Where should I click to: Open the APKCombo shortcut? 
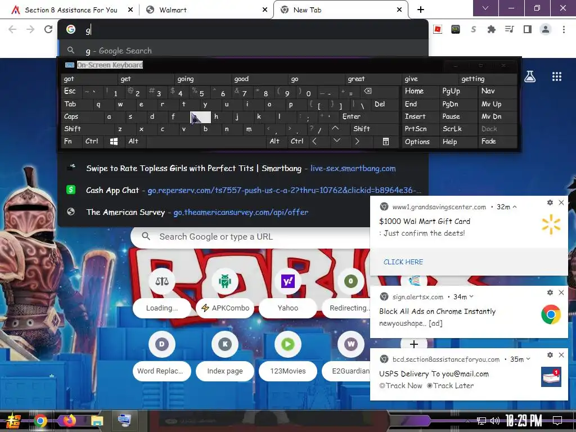pos(225,292)
